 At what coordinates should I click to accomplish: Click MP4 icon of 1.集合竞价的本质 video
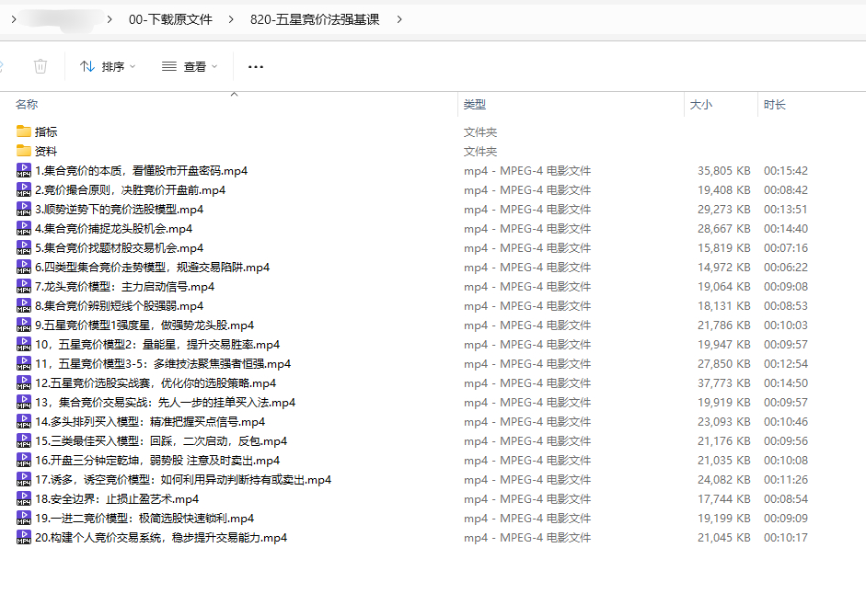pos(24,170)
